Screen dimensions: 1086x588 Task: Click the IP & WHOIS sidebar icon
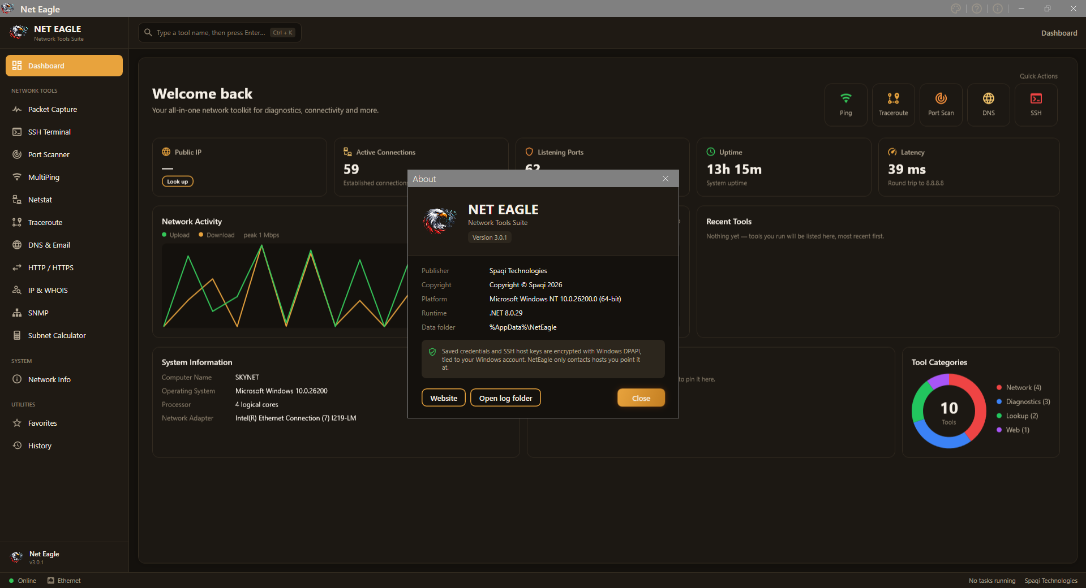(x=17, y=290)
